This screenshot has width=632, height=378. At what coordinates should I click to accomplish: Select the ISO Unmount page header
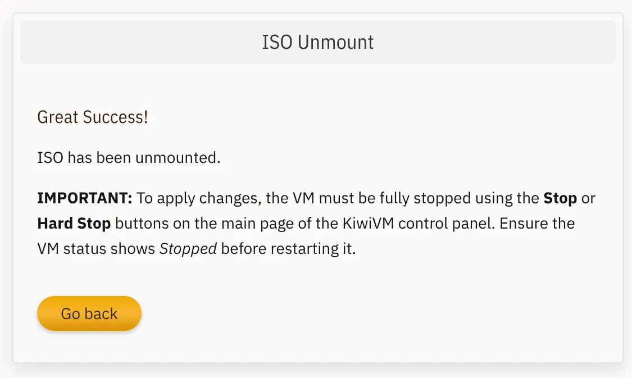317,42
